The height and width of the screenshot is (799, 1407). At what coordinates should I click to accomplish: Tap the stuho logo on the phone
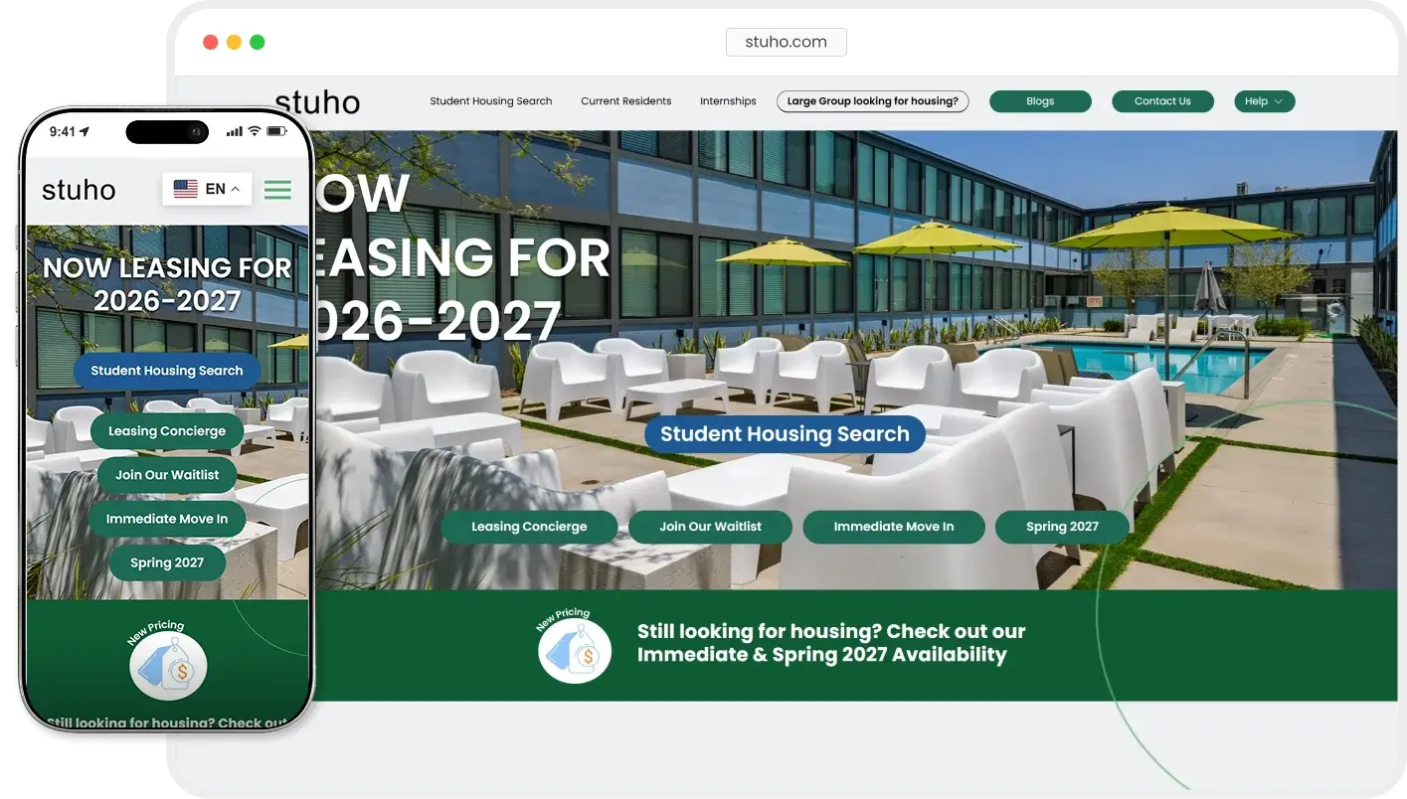pyautogui.click(x=79, y=190)
